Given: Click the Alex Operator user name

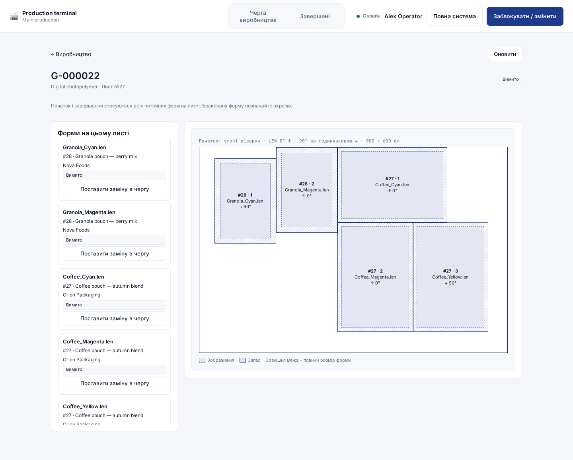Looking at the screenshot, I should pyautogui.click(x=403, y=16).
